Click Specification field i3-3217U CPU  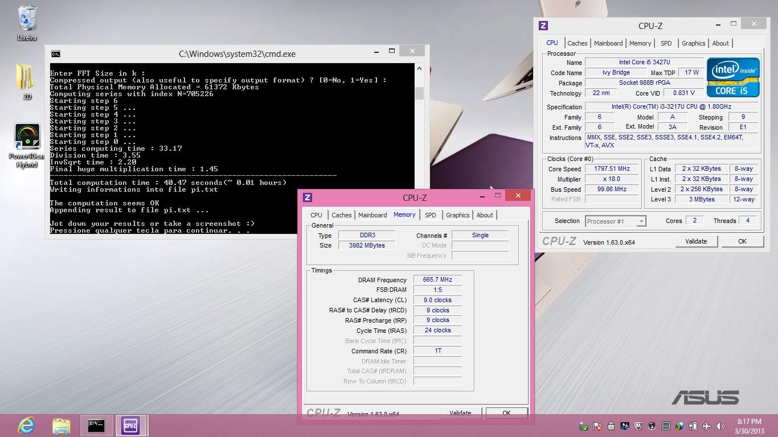(671, 107)
